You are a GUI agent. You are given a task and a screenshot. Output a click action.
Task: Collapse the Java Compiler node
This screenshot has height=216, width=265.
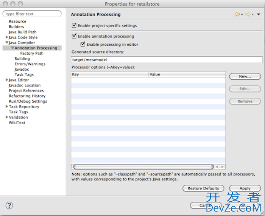[7, 43]
